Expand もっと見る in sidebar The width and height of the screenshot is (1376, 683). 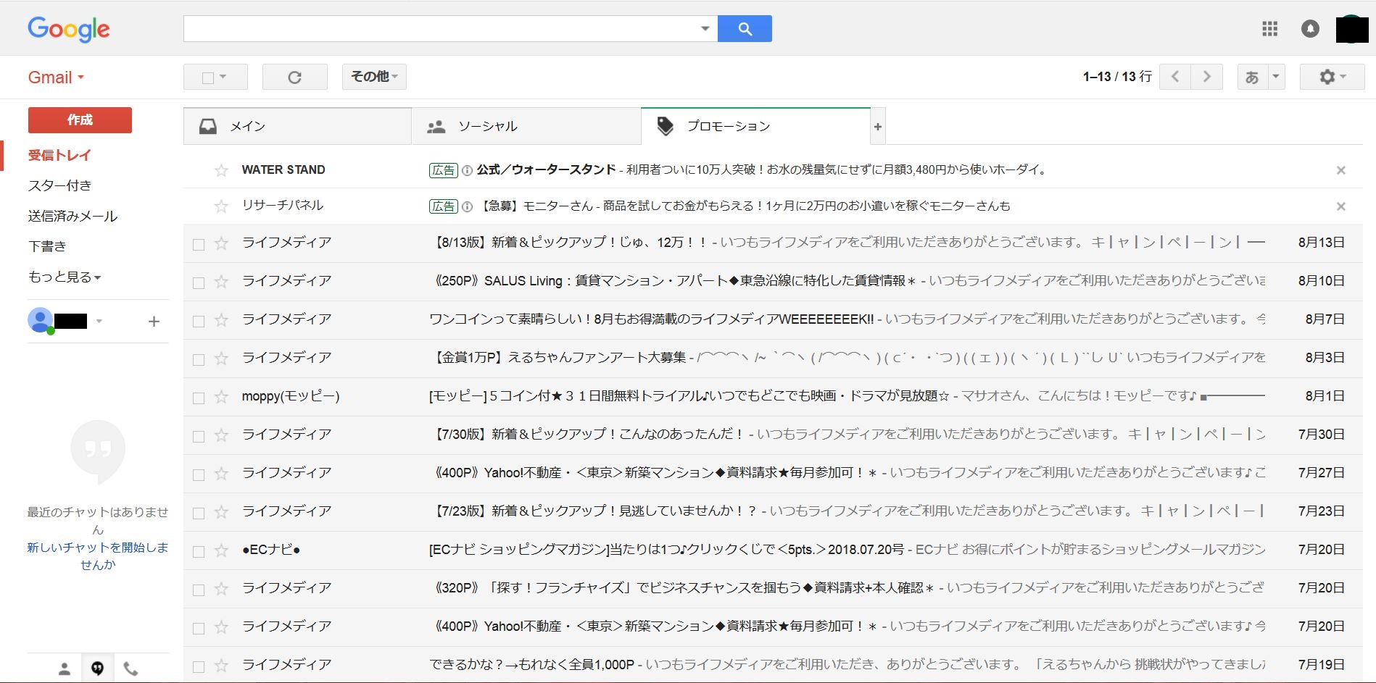tap(64, 277)
